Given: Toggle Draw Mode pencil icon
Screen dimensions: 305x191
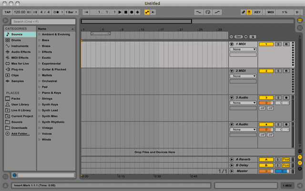Looking at the screenshot, I should click(x=243, y=12).
